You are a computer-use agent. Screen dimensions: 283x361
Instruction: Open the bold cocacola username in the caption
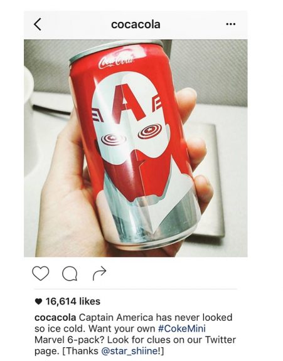coord(55,318)
